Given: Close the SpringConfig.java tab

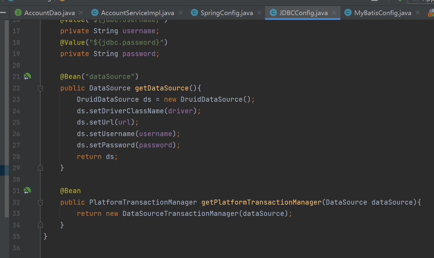Looking at the screenshot, I should pyautogui.click(x=259, y=12).
